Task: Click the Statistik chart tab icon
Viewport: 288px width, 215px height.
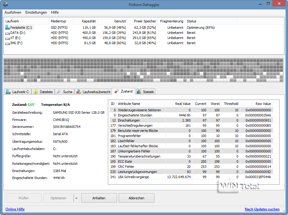Action: [139, 92]
